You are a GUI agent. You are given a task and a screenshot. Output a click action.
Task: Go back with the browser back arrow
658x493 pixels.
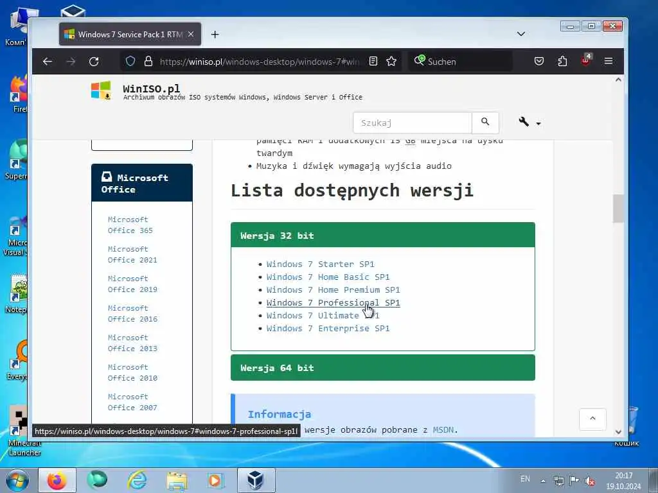[x=48, y=62]
